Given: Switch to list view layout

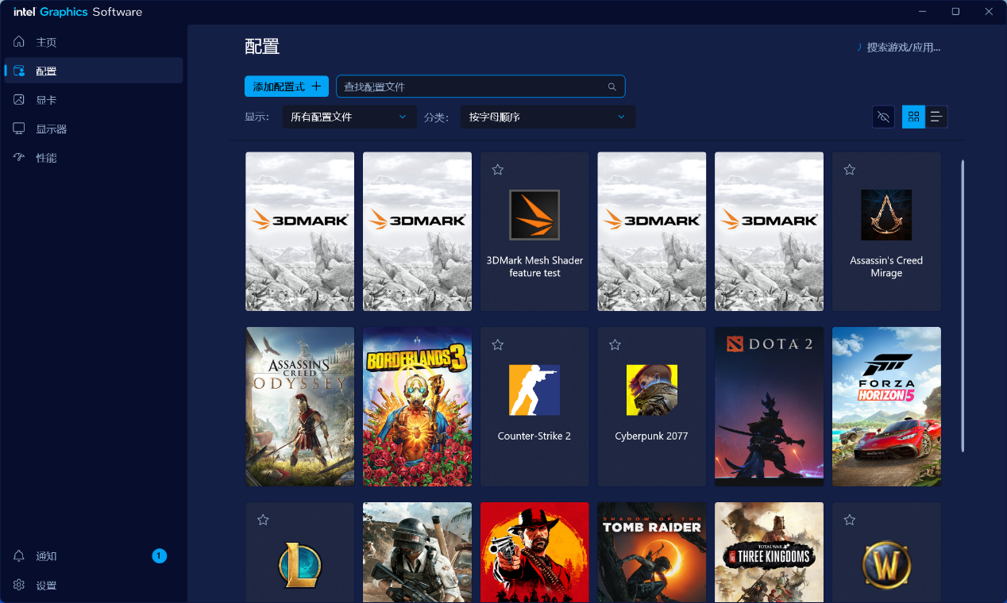Looking at the screenshot, I should [936, 117].
